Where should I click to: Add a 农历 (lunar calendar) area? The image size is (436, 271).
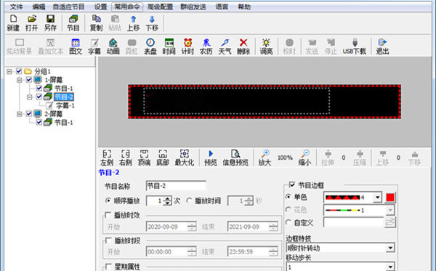click(x=206, y=46)
